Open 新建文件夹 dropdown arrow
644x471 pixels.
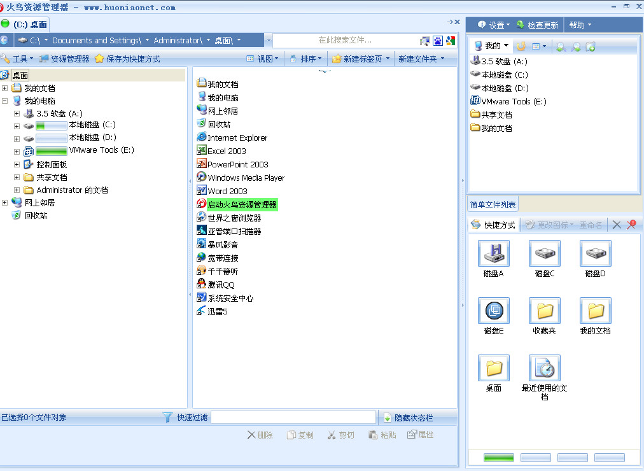[x=443, y=59]
